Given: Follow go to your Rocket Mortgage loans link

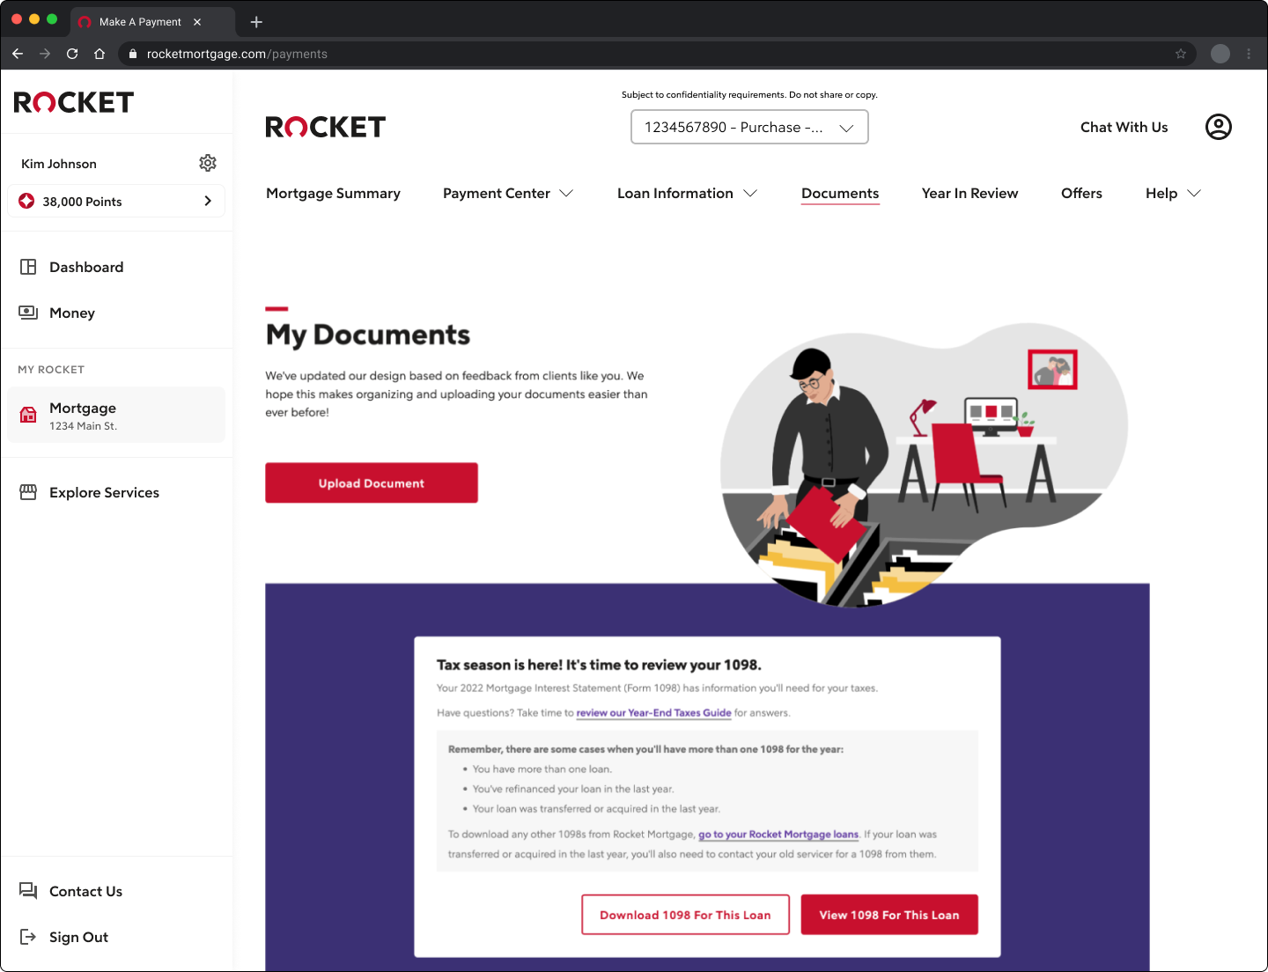Looking at the screenshot, I should pyautogui.click(x=778, y=834).
